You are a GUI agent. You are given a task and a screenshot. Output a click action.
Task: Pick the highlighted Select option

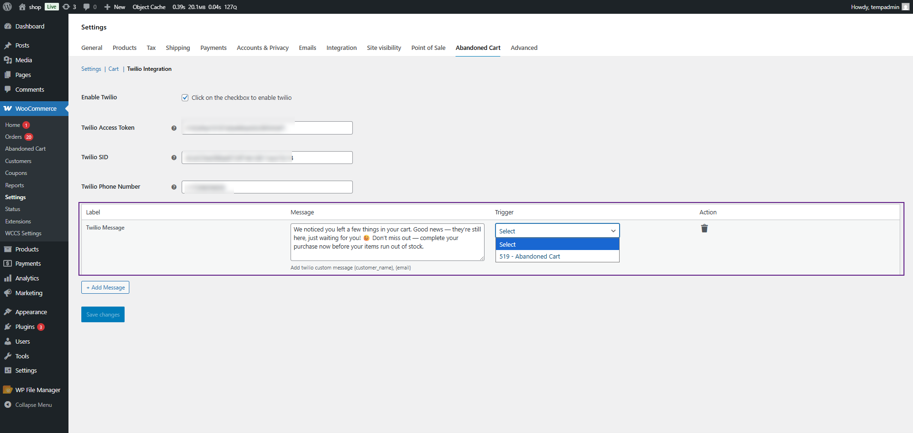tap(557, 244)
